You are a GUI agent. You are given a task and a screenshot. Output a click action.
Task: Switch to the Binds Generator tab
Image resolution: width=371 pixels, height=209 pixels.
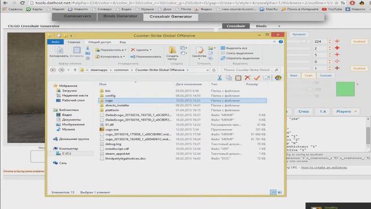[x=120, y=16]
